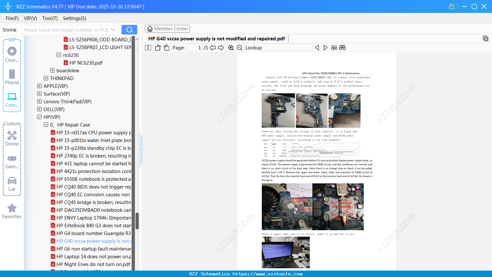Screen dimensions: 492x277
Task: Open LS-5256PR06_ODD BOARD file
Action: [97, 39]
